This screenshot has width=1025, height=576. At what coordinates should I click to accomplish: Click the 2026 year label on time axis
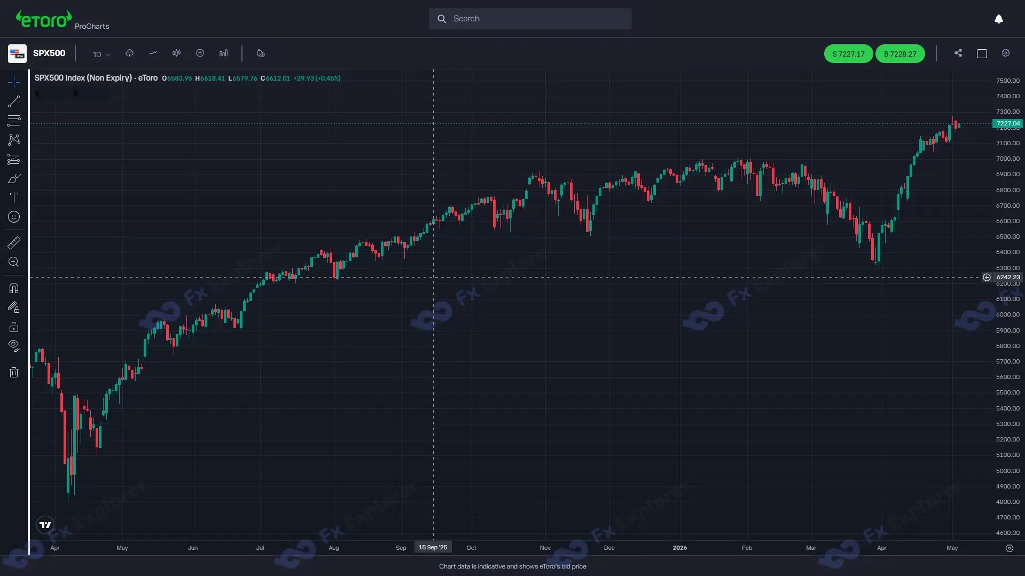pyautogui.click(x=679, y=548)
